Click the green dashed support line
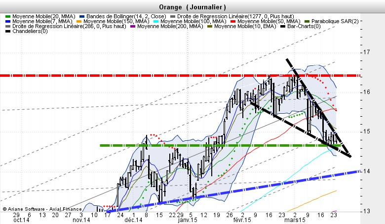Image resolution: width=385 pixels, height=224 pixels. tap(220, 145)
